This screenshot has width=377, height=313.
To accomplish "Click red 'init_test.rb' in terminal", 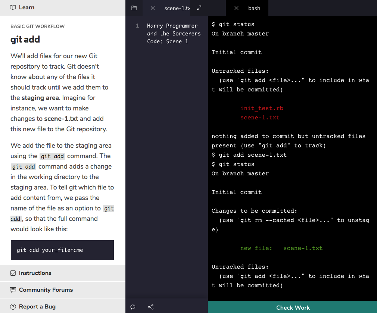I will coord(262,108).
